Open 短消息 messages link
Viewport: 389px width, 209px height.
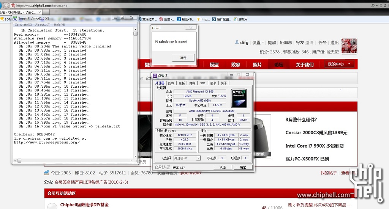(x=286, y=42)
